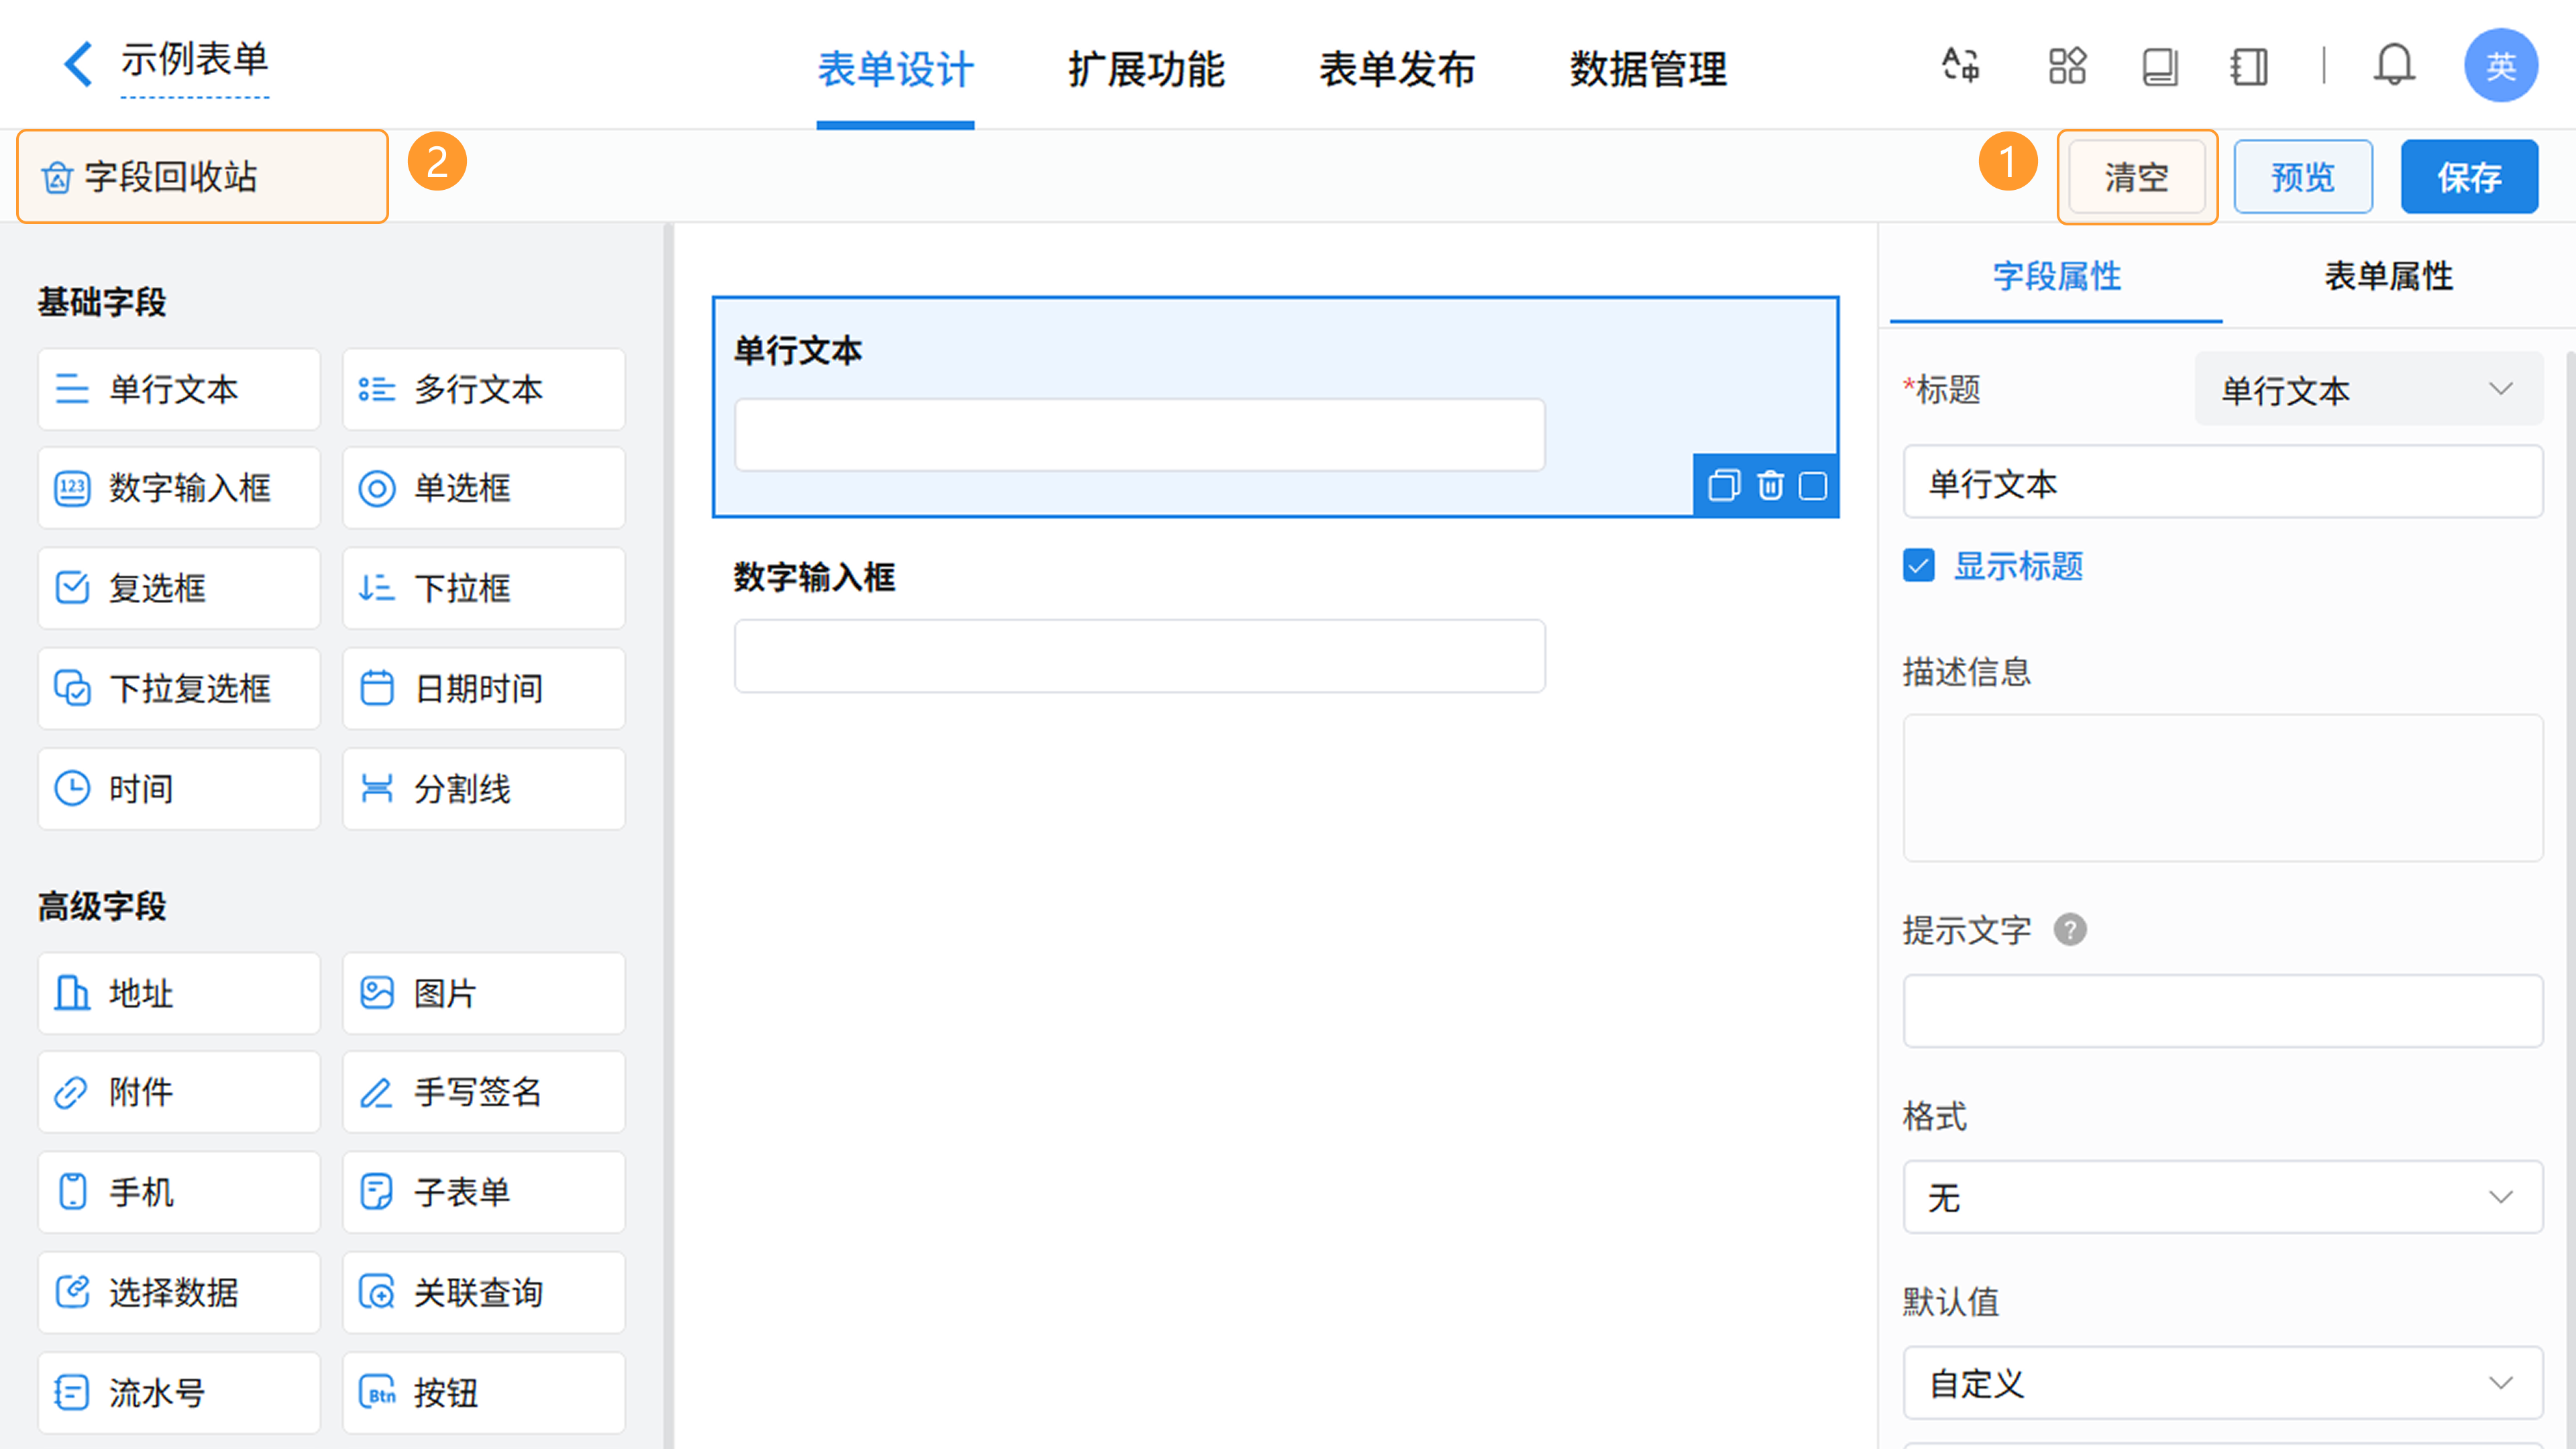Viewport: 2576px width, 1449px height.
Task: Switch to the 表单属性 tab
Action: pos(2388,276)
